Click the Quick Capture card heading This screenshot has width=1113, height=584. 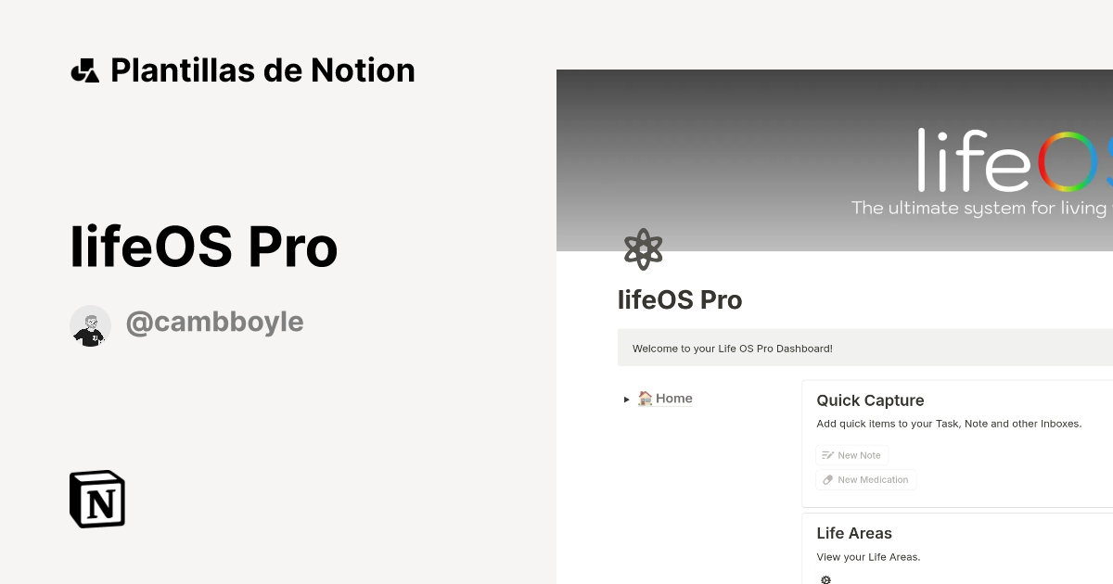[870, 400]
